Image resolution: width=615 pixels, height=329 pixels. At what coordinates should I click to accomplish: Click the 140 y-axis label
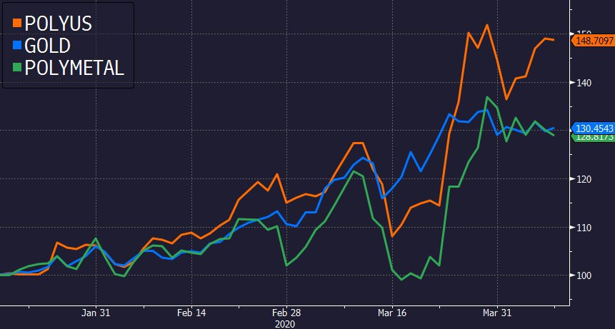pyautogui.click(x=584, y=83)
